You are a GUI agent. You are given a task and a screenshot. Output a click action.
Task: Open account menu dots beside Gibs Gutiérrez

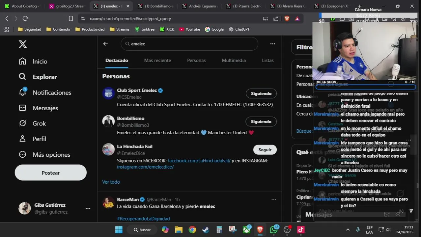click(x=88, y=208)
